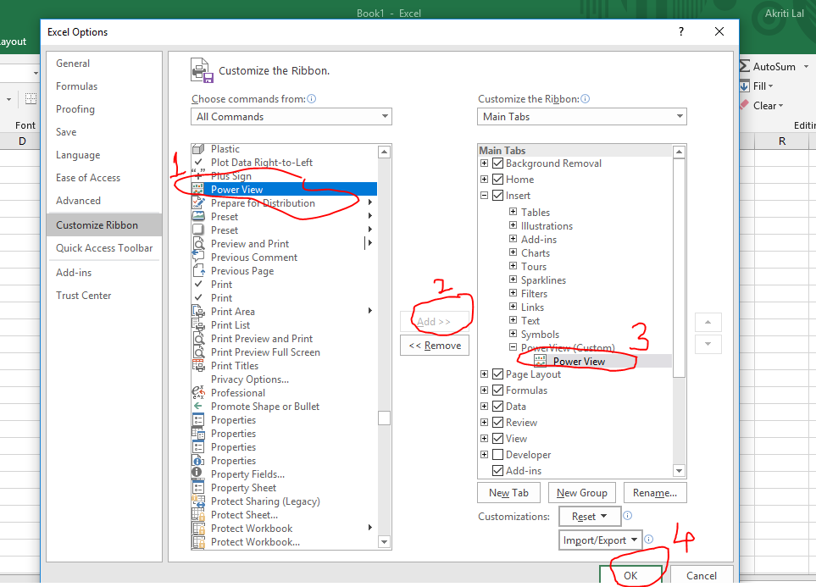816x587 pixels.
Task: Uncheck the Home tab checkbox
Action: tap(497, 180)
